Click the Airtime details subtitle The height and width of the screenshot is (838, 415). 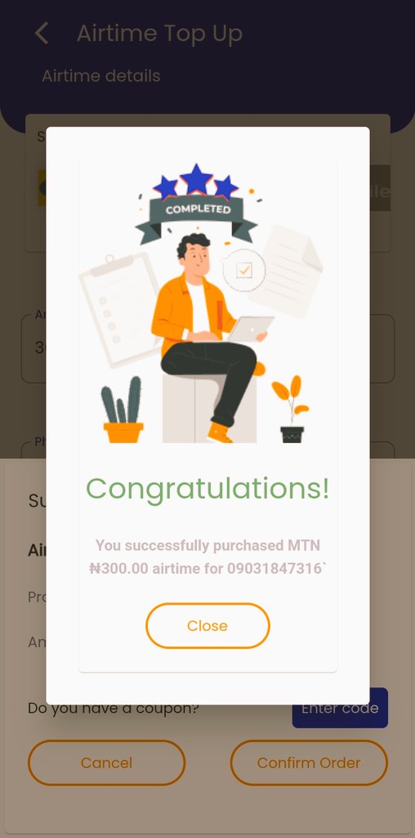coord(101,76)
